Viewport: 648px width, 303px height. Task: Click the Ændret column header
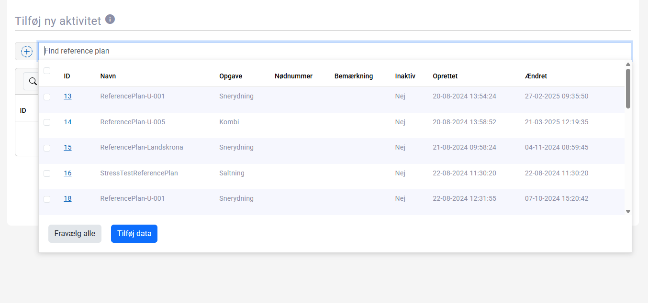pyautogui.click(x=536, y=76)
